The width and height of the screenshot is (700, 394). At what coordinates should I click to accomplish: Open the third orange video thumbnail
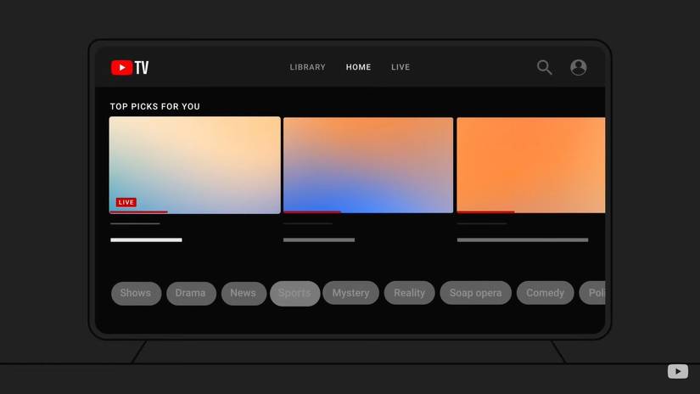530,164
